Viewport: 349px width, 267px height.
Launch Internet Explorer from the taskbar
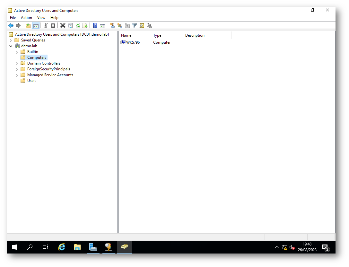coord(62,247)
